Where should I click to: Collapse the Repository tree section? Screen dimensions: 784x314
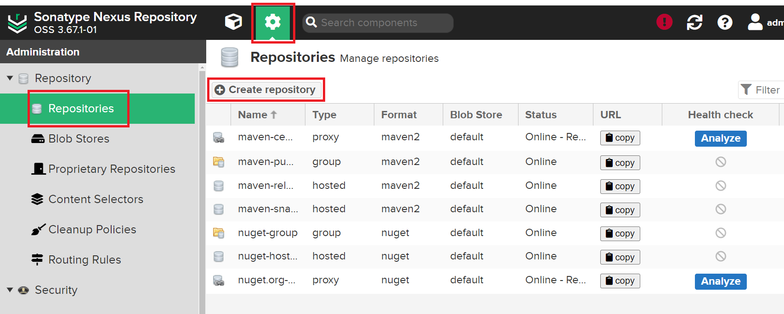(10, 78)
